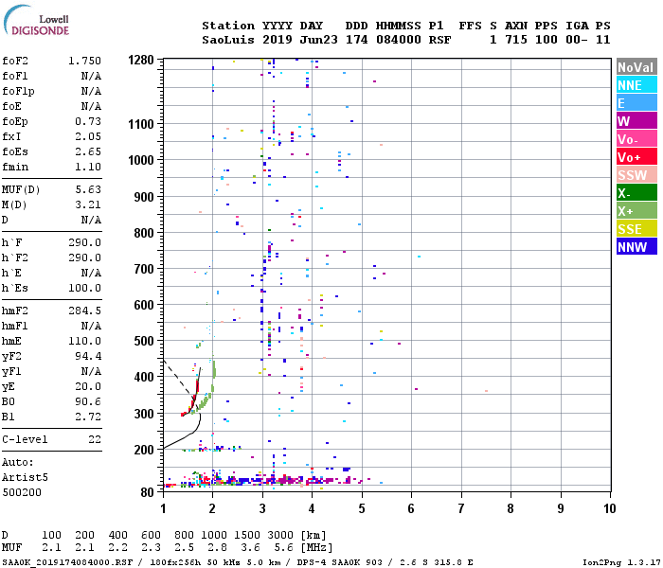Click the C-level value 22

pyautogui.click(x=95, y=439)
